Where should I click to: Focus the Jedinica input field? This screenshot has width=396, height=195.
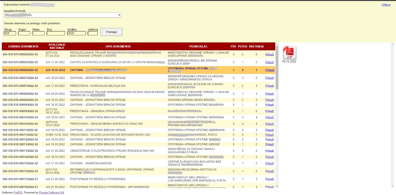[x=93, y=33]
